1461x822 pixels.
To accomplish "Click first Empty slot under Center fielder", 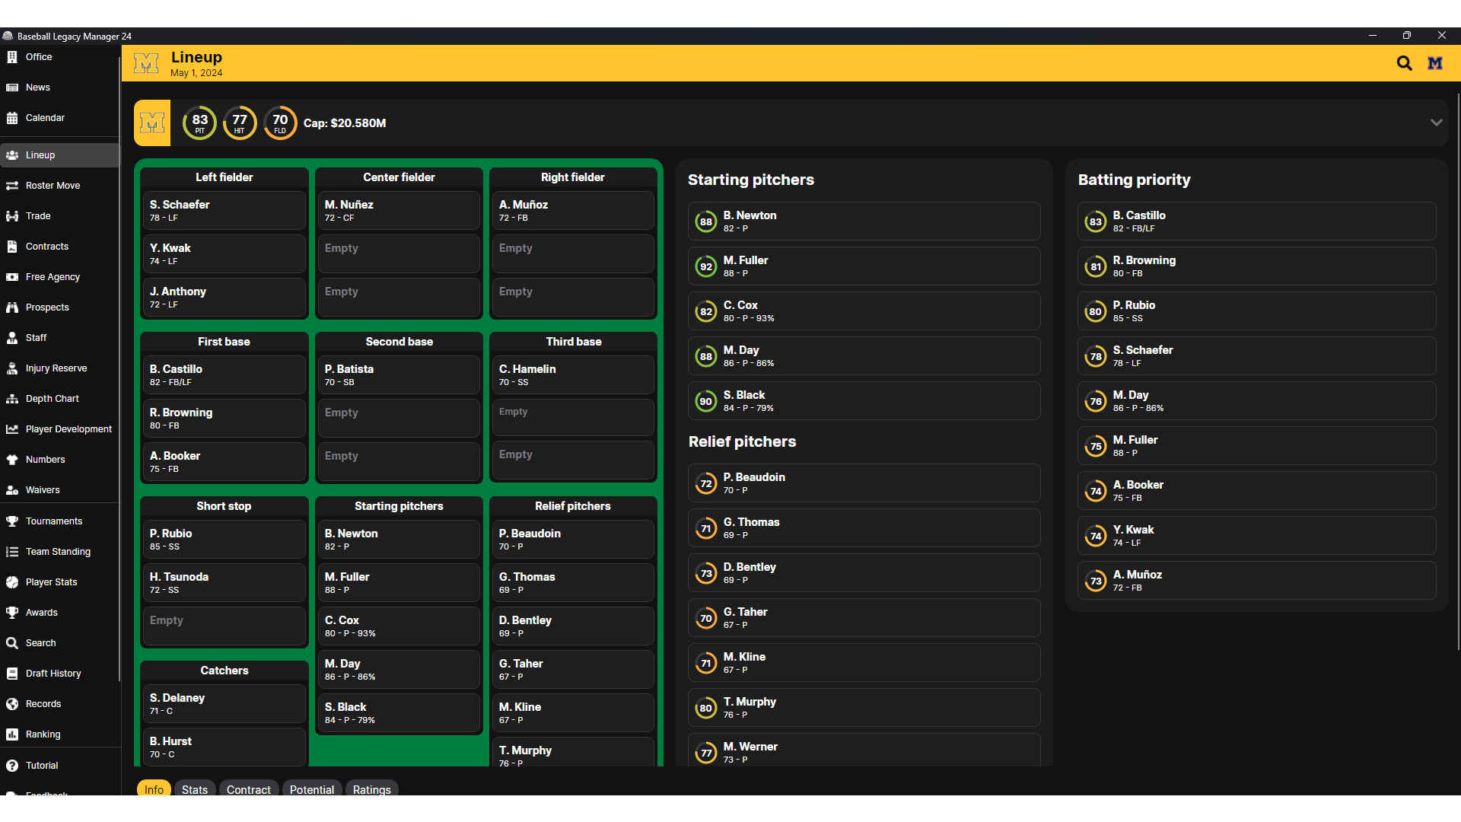I will pyautogui.click(x=399, y=254).
